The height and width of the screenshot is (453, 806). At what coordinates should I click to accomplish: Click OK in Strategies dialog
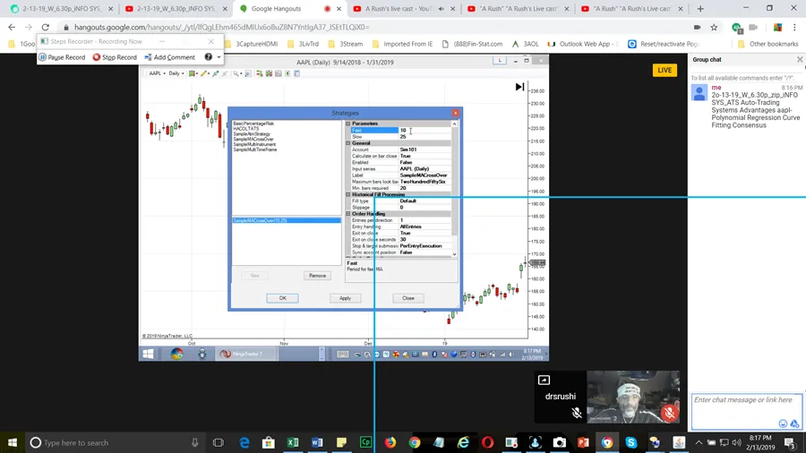(x=282, y=298)
